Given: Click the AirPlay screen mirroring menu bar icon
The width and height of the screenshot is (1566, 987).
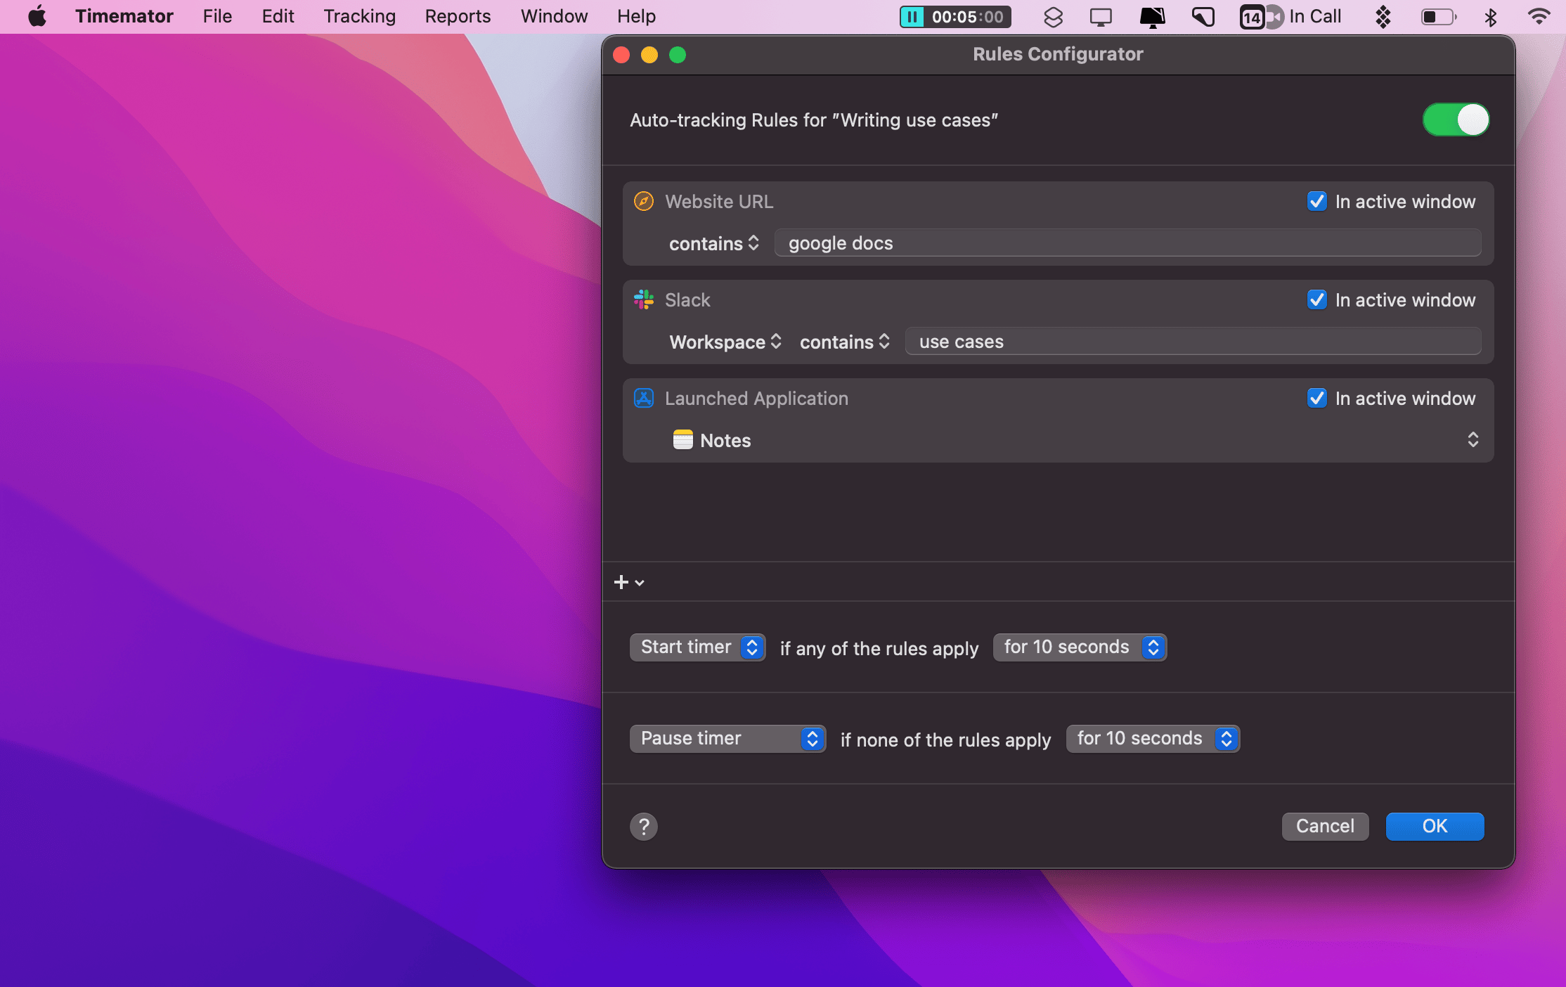Looking at the screenshot, I should (x=1152, y=16).
